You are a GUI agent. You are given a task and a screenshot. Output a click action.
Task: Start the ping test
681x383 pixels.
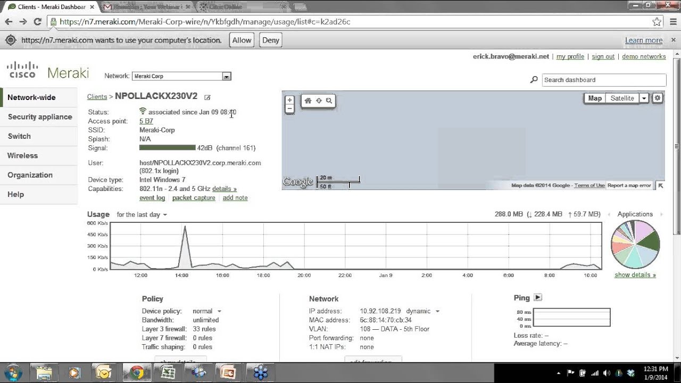(x=538, y=297)
